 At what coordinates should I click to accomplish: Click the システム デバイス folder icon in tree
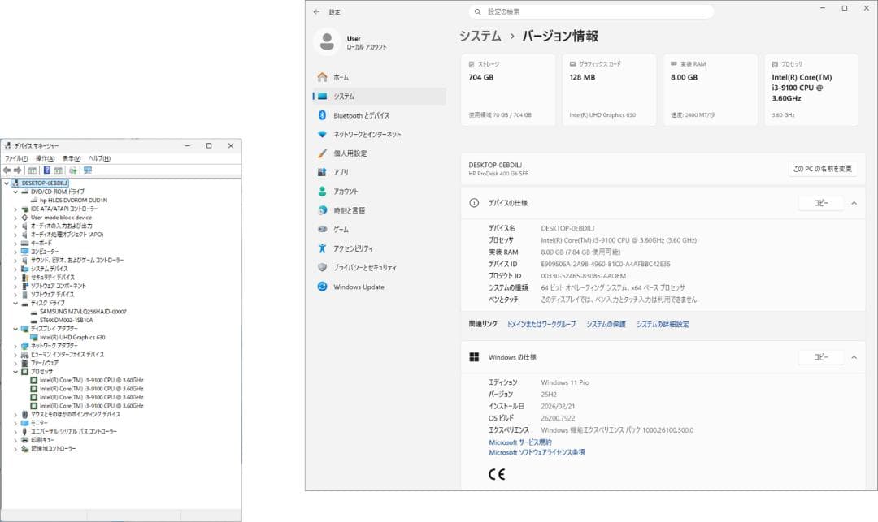24,269
